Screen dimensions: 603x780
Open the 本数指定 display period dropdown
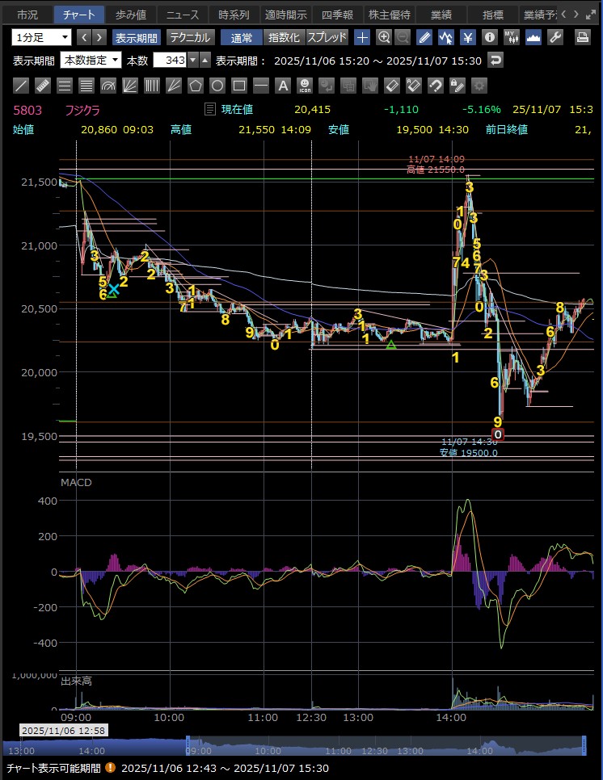91,61
